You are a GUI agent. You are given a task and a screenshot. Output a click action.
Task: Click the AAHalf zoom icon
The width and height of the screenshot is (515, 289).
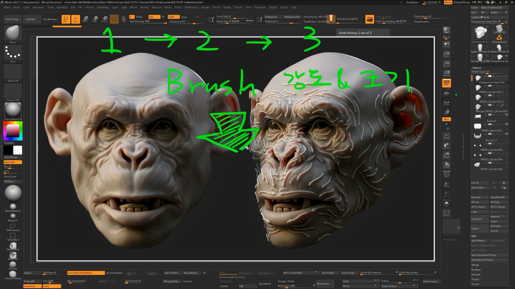(x=446, y=73)
